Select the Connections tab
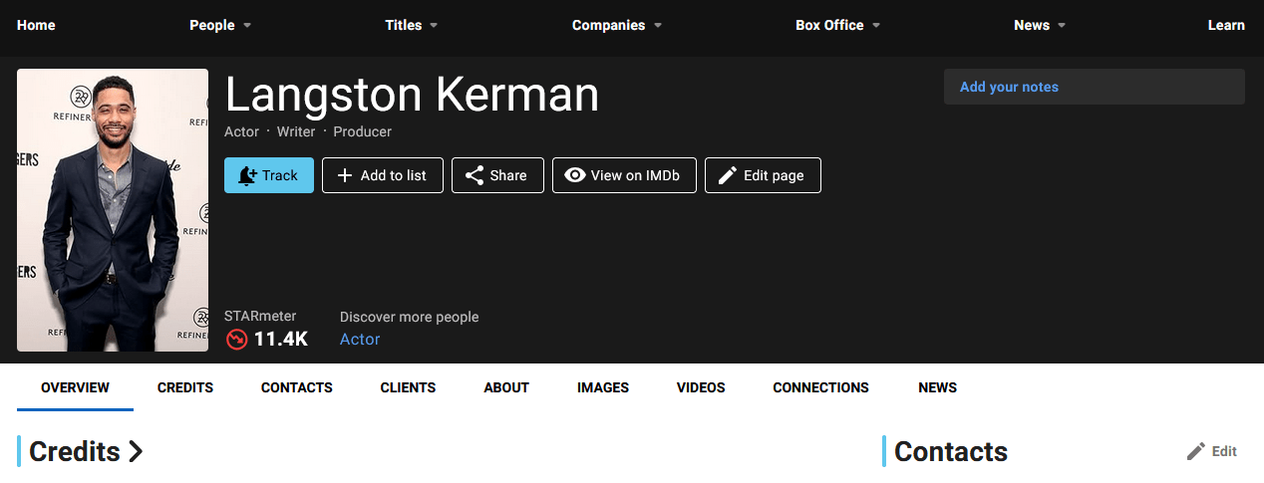 (820, 388)
